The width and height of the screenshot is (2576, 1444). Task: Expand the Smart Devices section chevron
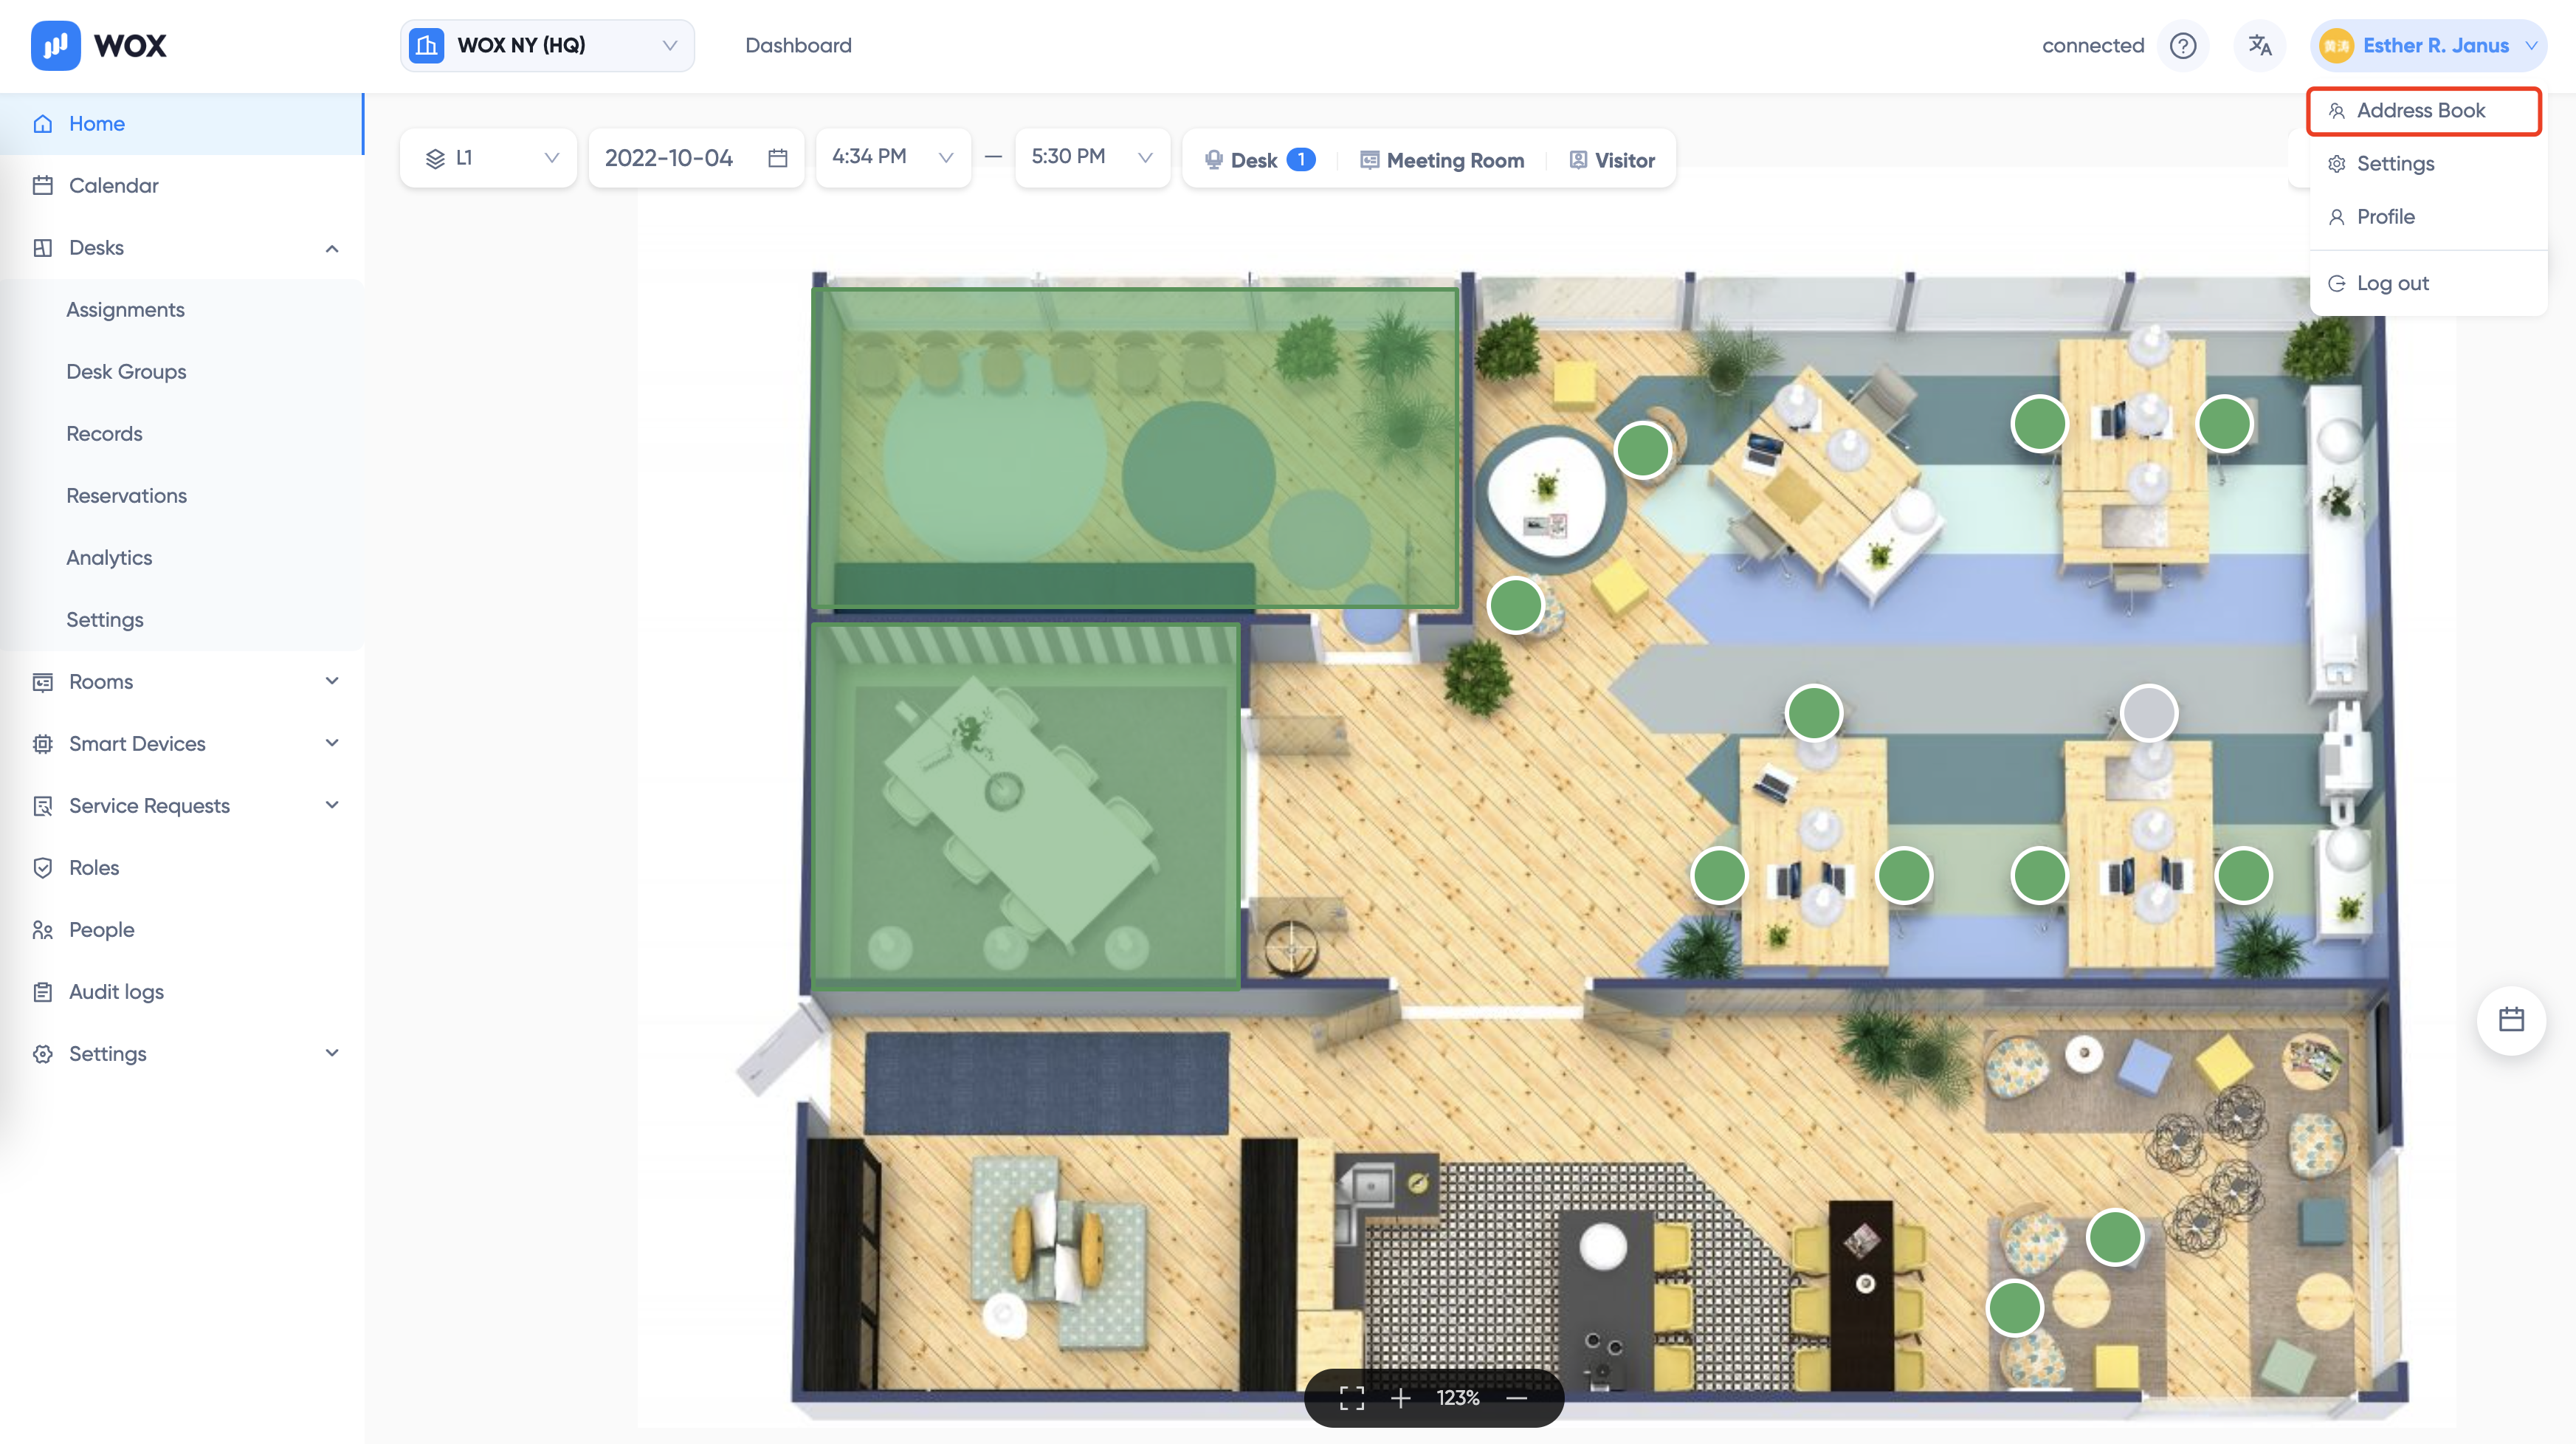332,744
